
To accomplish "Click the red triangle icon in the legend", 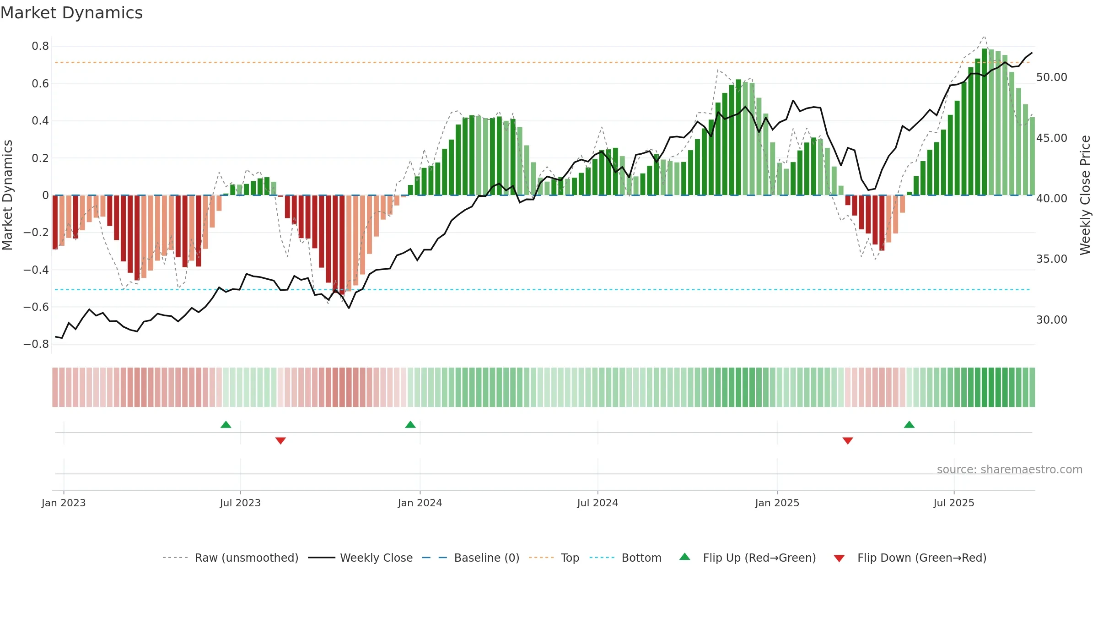I will (x=839, y=558).
